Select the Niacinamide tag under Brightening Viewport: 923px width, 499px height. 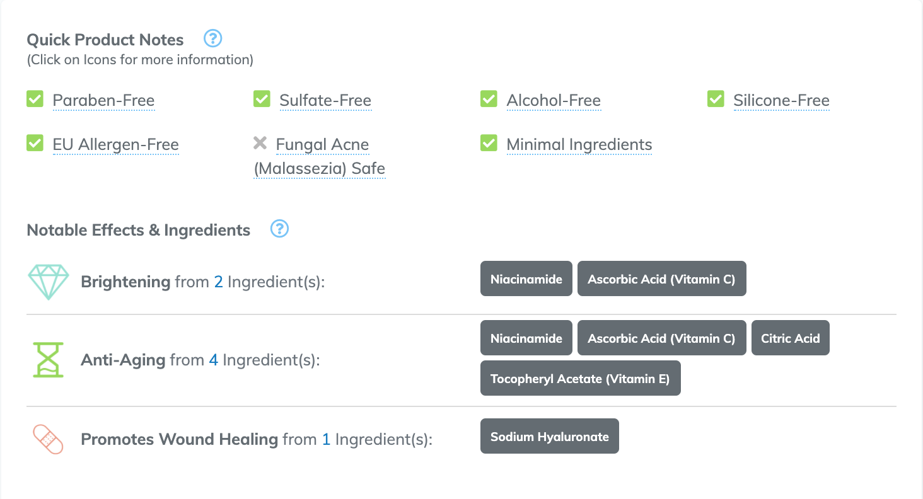pos(526,279)
